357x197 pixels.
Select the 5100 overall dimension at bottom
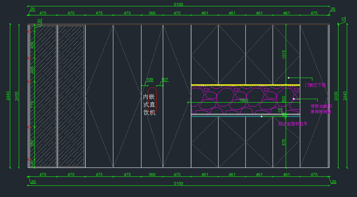(x=178, y=184)
